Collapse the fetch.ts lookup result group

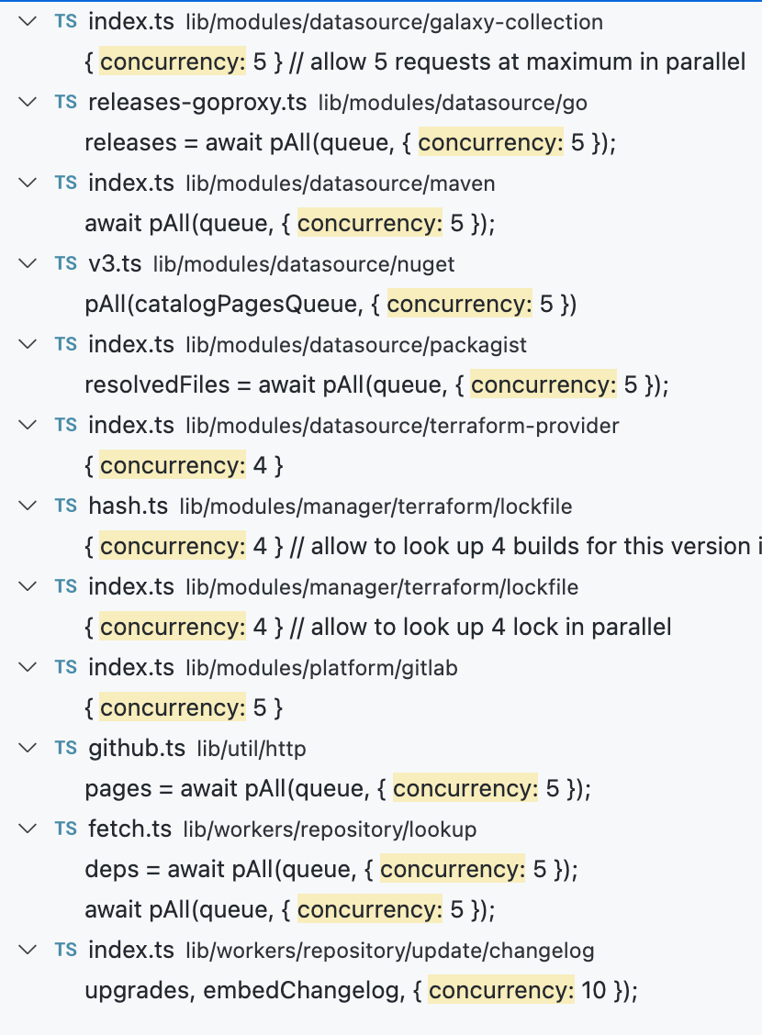pos(27,829)
